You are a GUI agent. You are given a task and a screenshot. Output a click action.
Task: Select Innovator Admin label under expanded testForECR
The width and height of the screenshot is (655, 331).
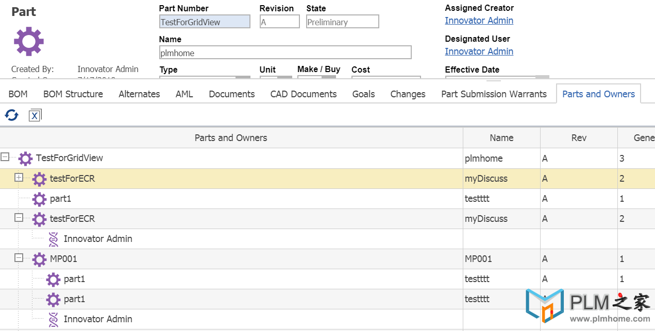pyautogui.click(x=98, y=239)
